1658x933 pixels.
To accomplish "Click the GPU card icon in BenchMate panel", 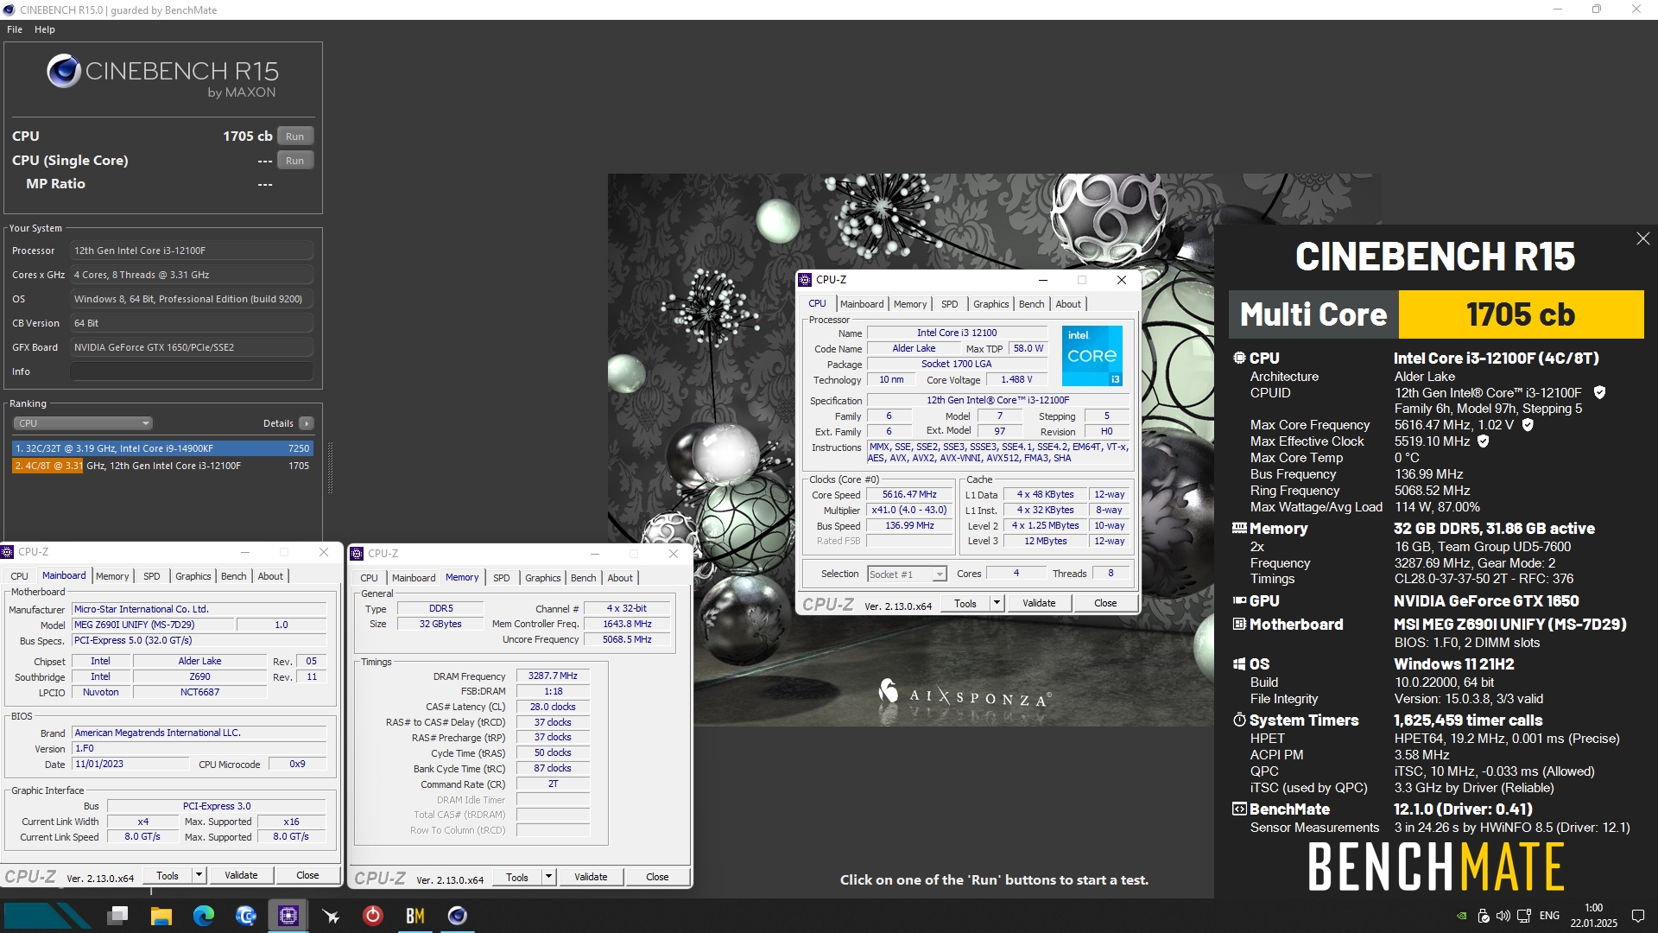I will click(1239, 600).
